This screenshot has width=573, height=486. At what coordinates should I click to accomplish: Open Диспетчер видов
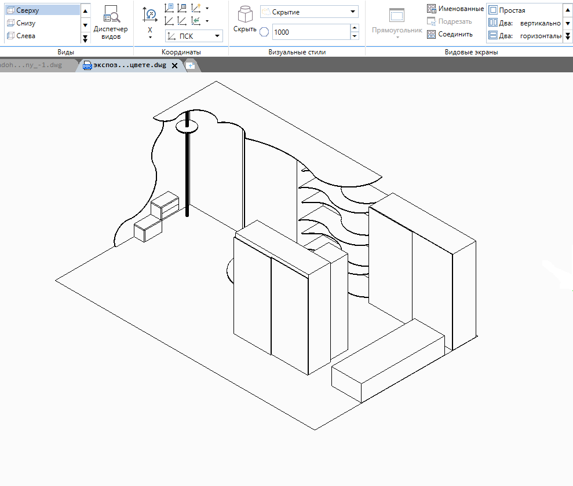(111, 23)
